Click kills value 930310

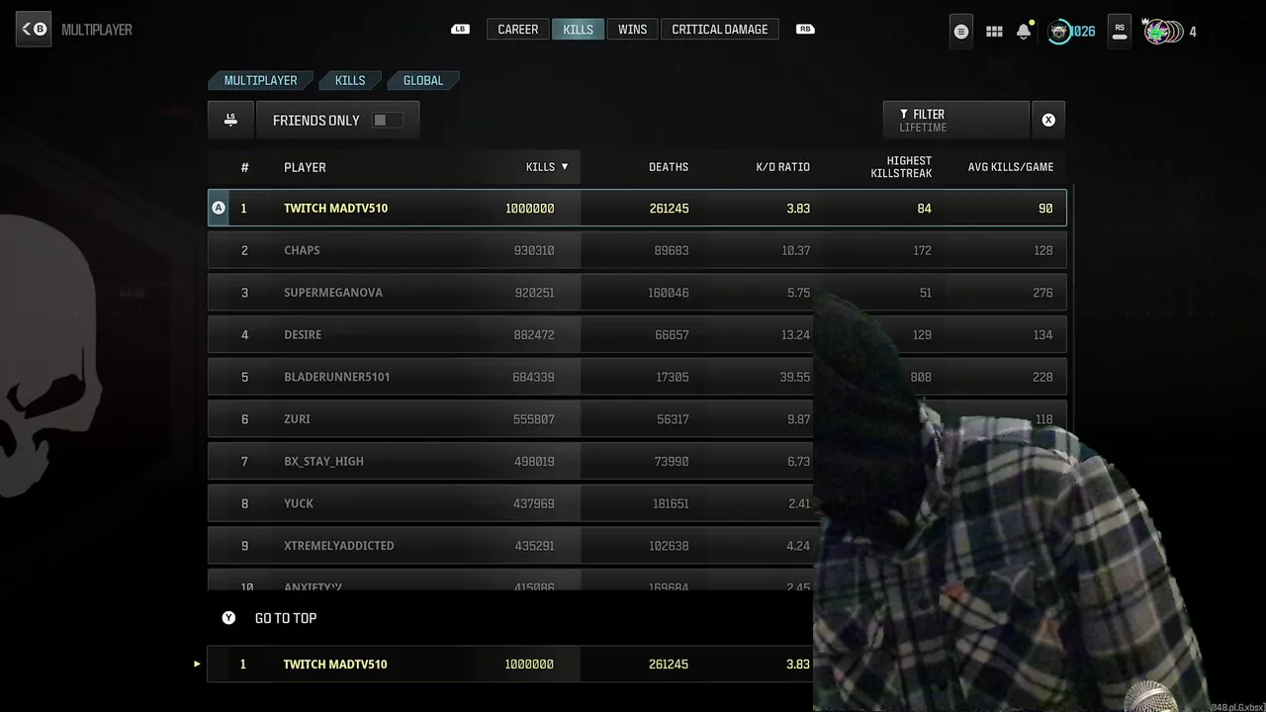(534, 250)
